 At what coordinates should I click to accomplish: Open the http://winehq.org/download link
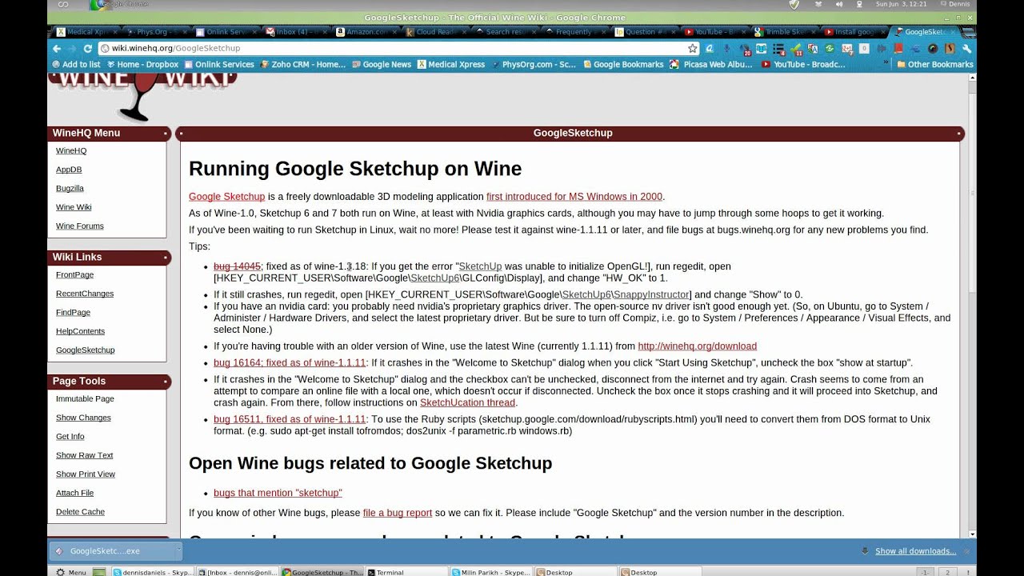point(697,346)
